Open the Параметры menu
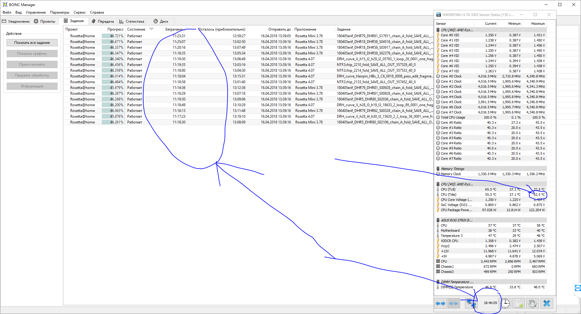The height and width of the screenshot is (314, 581). pyautogui.click(x=60, y=12)
